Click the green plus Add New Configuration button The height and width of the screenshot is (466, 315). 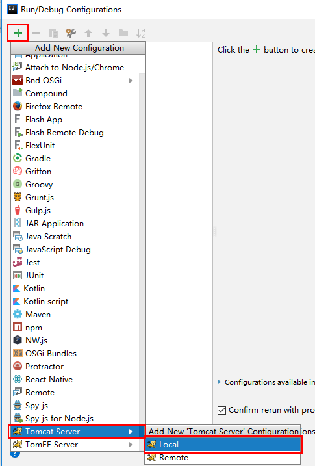pyautogui.click(x=18, y=33)
